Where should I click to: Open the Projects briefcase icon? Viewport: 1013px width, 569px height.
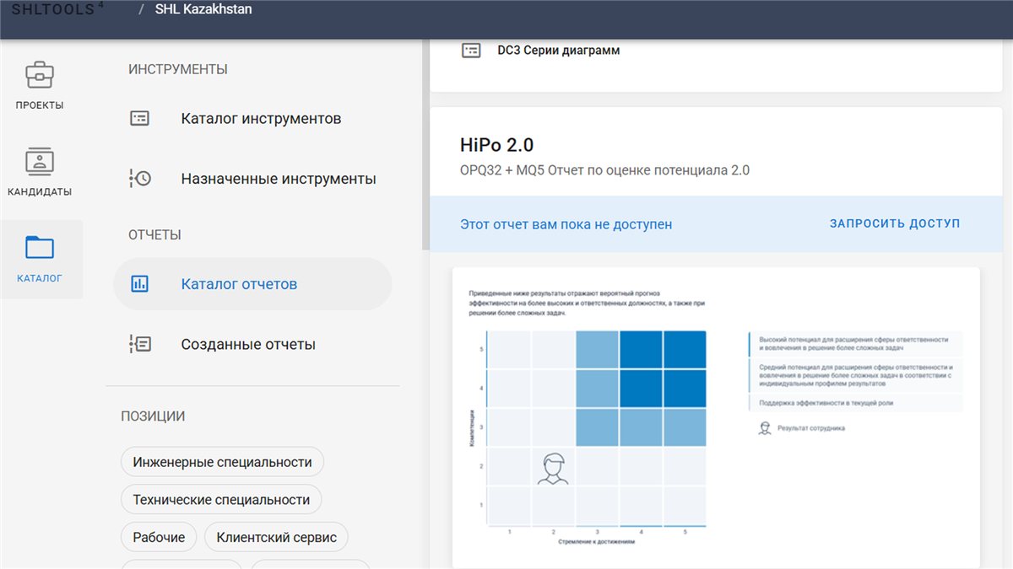pyautogui.click(x=40, y=75)
